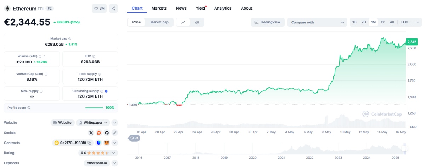425x167 pixels.
Task: Select the Market cap chart toggle
Action: click(x=159, y=22)
